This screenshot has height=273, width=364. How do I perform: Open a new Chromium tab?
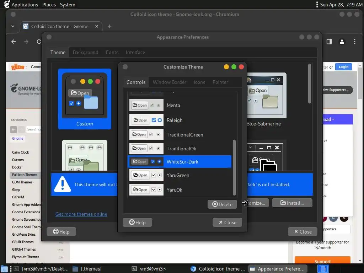109,26
